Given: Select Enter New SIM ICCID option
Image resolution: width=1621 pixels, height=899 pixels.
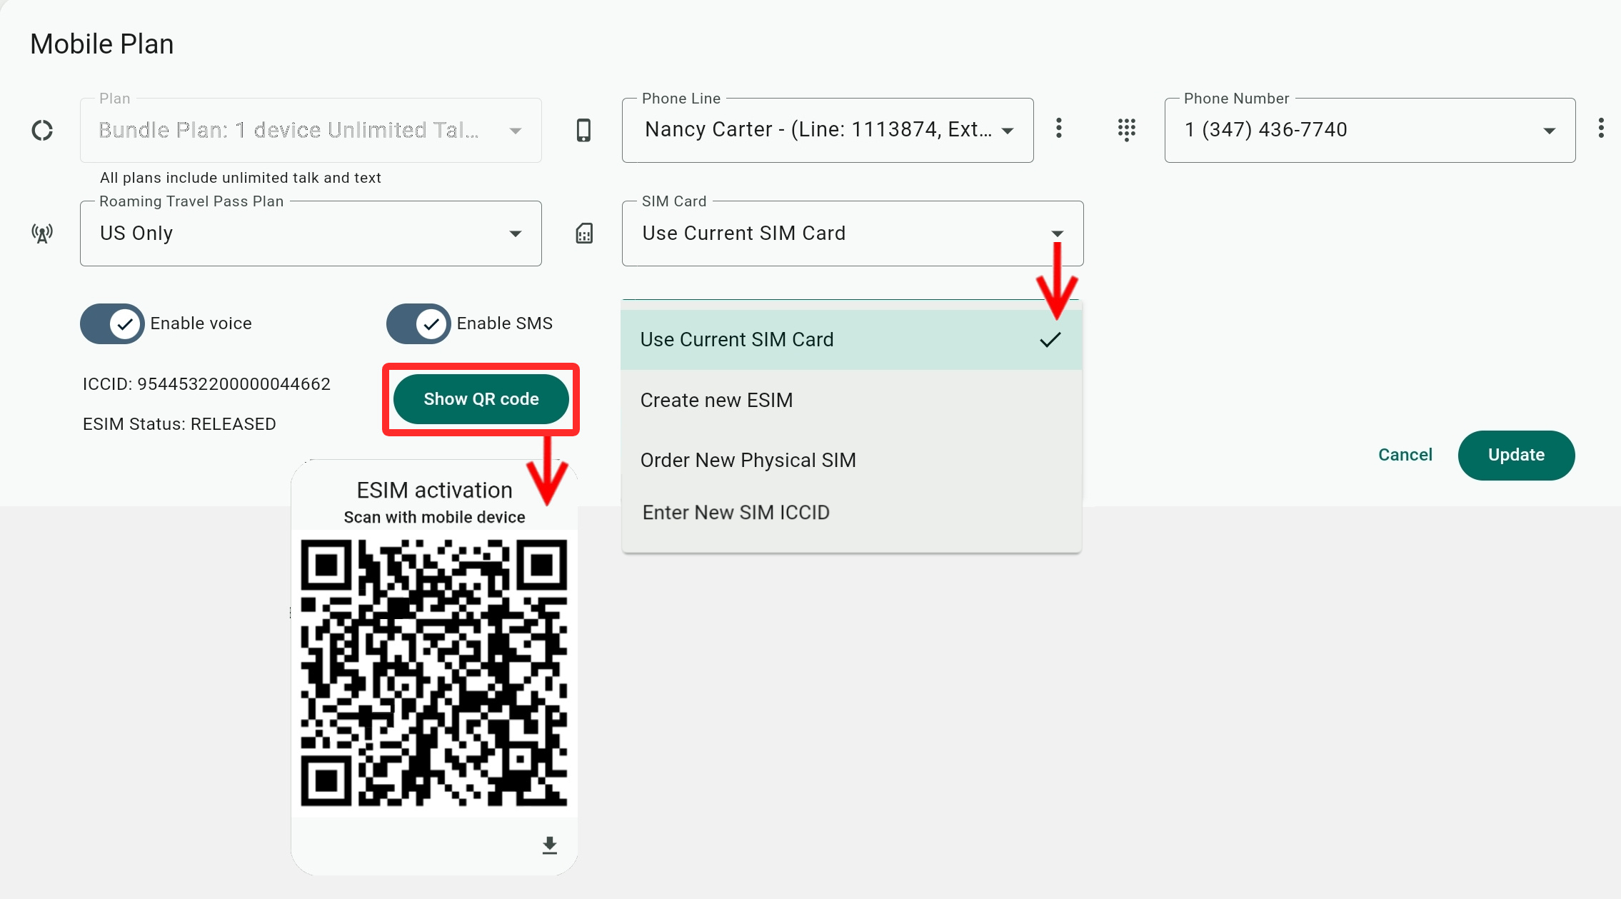Looking at the screenshot, I should tap(736, 513).
